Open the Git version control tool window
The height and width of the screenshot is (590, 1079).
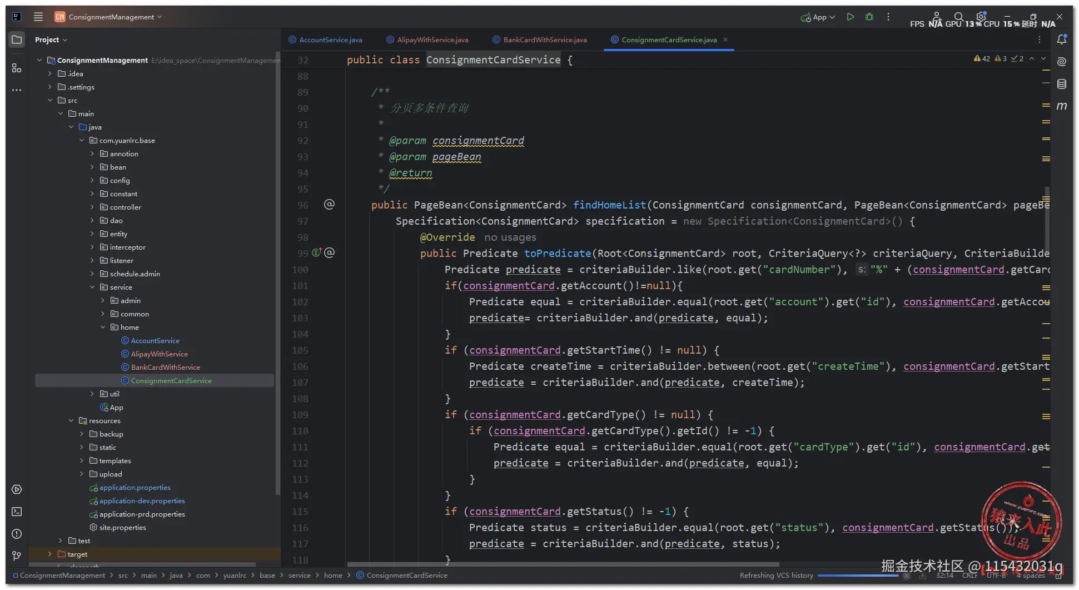coord(17,556)
